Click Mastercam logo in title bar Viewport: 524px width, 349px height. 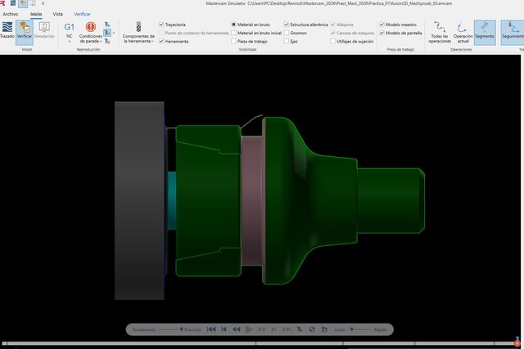2,3
